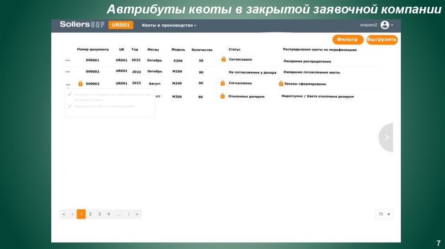Viewport: 445px width, 249px height.
Task: Go to page 4 in the pagination
Action: click(109, 214)
